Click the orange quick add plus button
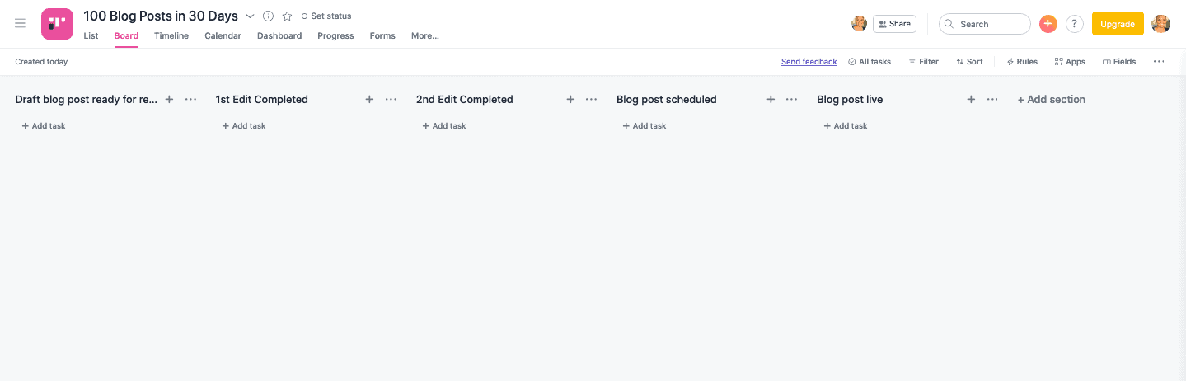Viewport: 1186px width, 381px height. 1048,24
